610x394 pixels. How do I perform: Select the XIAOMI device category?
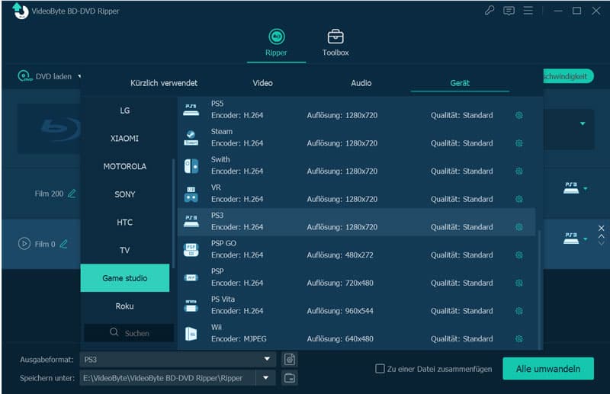tap(125, 139)
